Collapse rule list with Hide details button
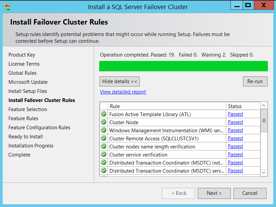The image size is (276, 207). tap(119, 81)
